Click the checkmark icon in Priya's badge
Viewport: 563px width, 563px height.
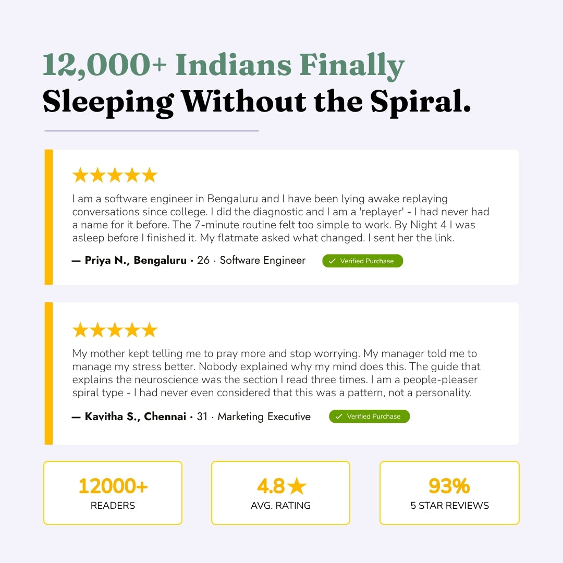332,261
